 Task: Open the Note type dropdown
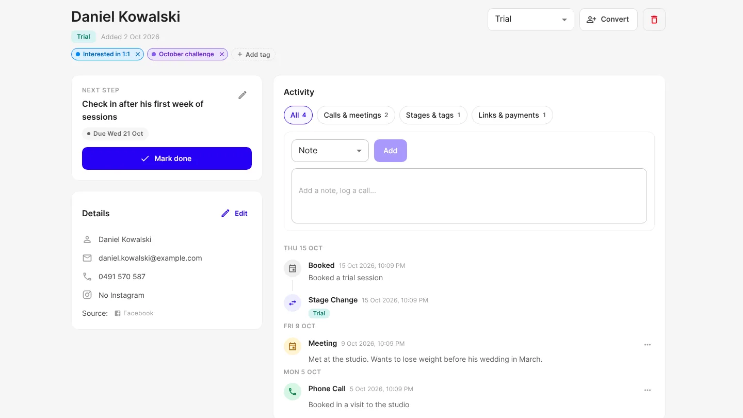click(x=330, y=151)
